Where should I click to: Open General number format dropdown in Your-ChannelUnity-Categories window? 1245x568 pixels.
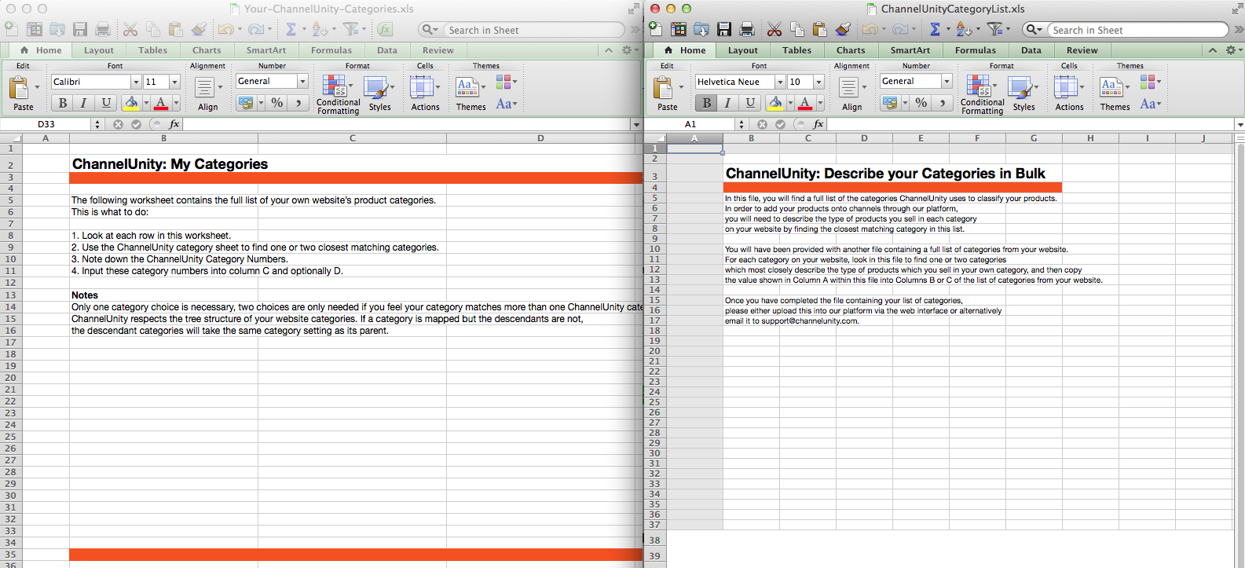pos(302,81)
